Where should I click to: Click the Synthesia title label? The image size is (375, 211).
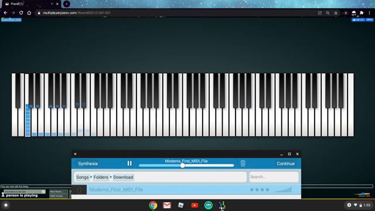pos(88,164)
